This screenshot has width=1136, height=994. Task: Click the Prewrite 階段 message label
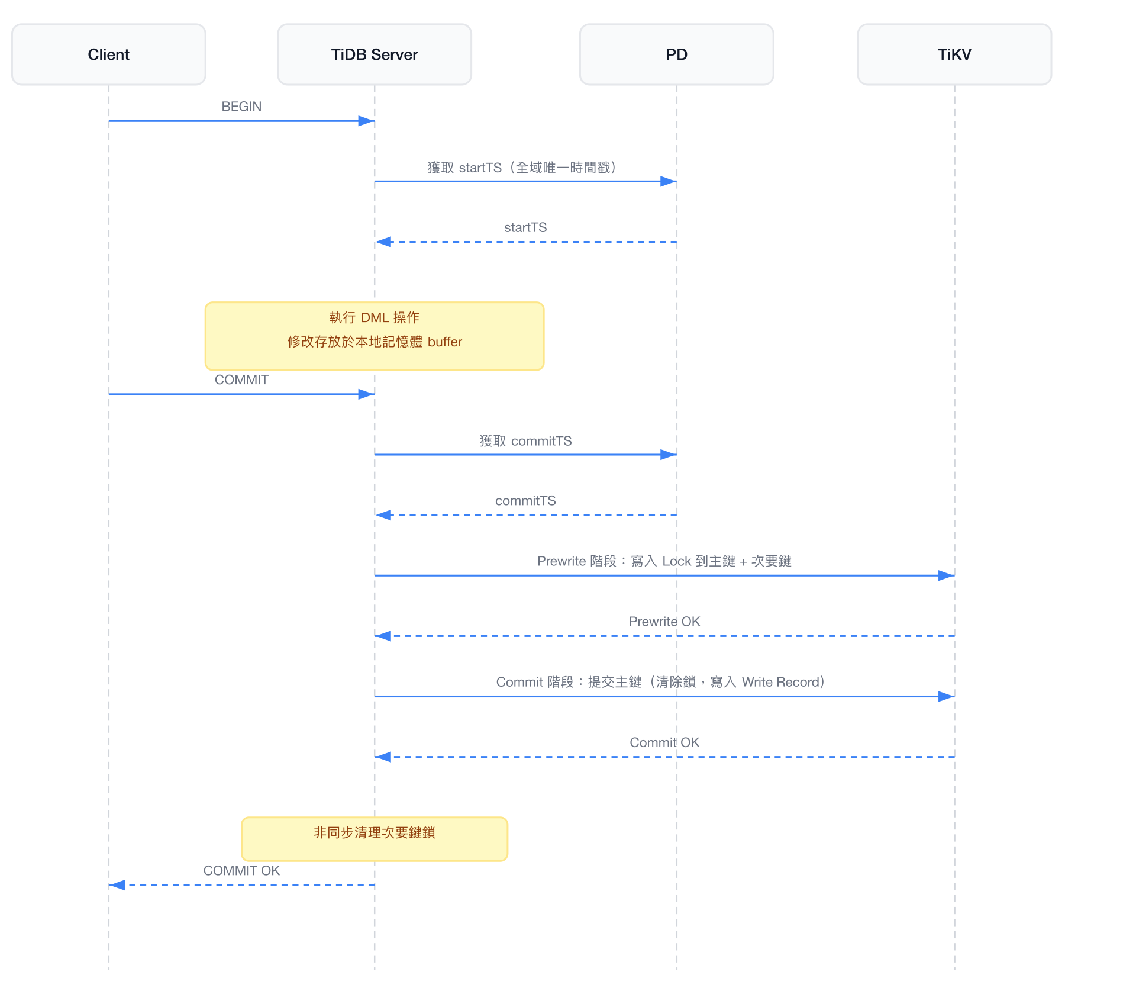pyautogui.click(x=664, y=561)
